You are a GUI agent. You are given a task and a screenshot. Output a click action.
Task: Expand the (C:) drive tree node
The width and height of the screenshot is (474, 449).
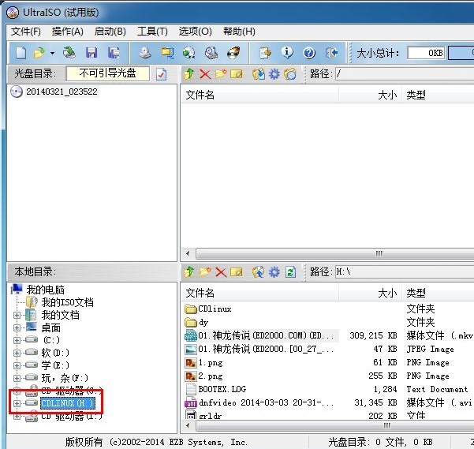[17, 340]
